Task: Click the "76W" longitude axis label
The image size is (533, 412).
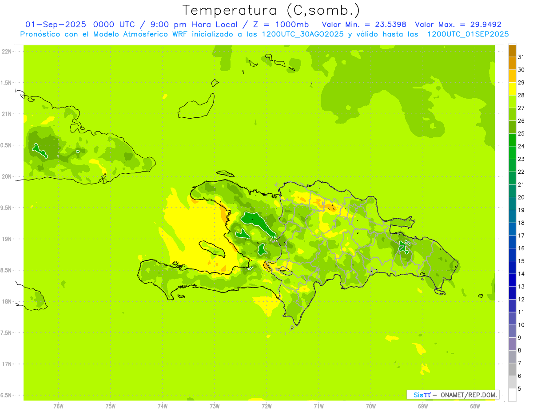Action: click(x=58, y=406)
